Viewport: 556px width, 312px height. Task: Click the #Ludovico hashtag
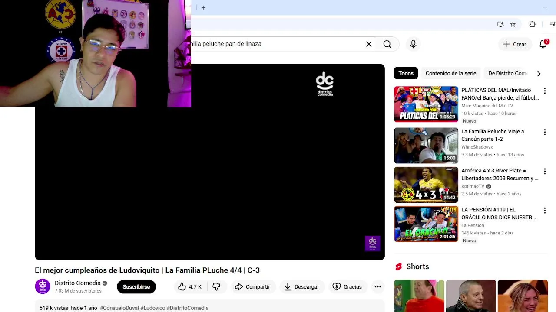[x=152, y=308]
